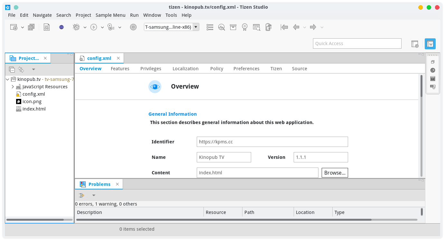The image size is (445, 241).
Task: Switch to the Tizen tab
Action: click(276, 69)
